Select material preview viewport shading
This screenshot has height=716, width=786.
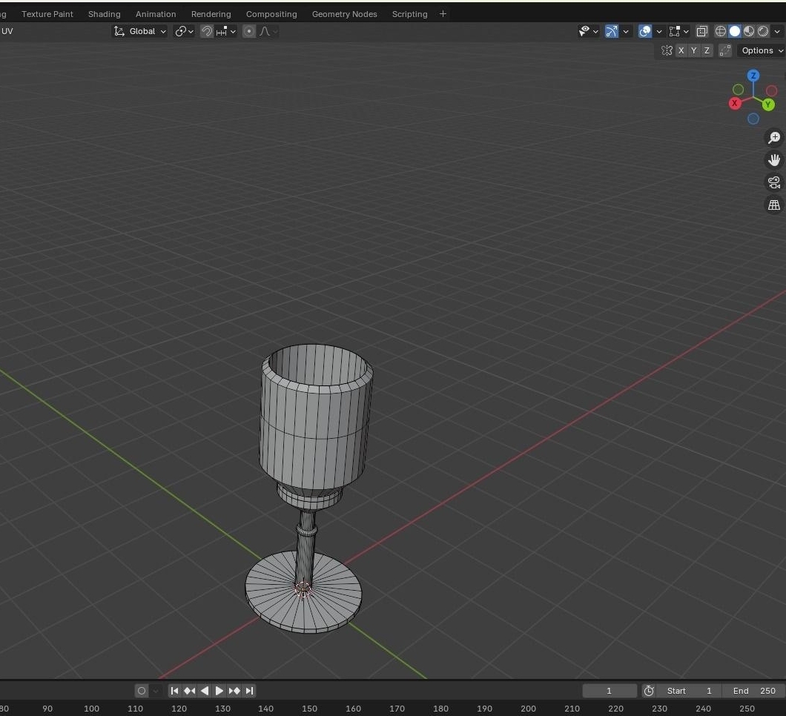[749, 31]
